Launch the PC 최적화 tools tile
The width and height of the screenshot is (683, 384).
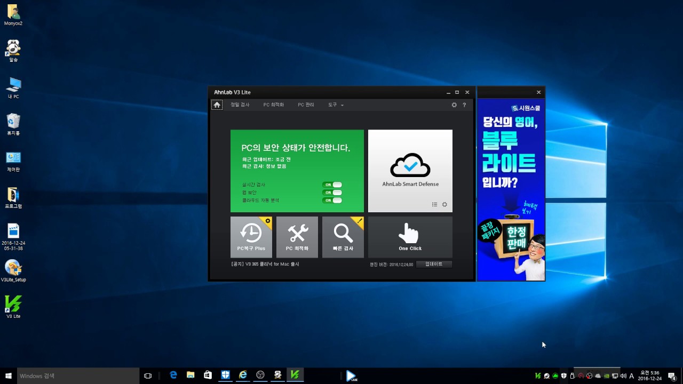(x=297, y=237)
